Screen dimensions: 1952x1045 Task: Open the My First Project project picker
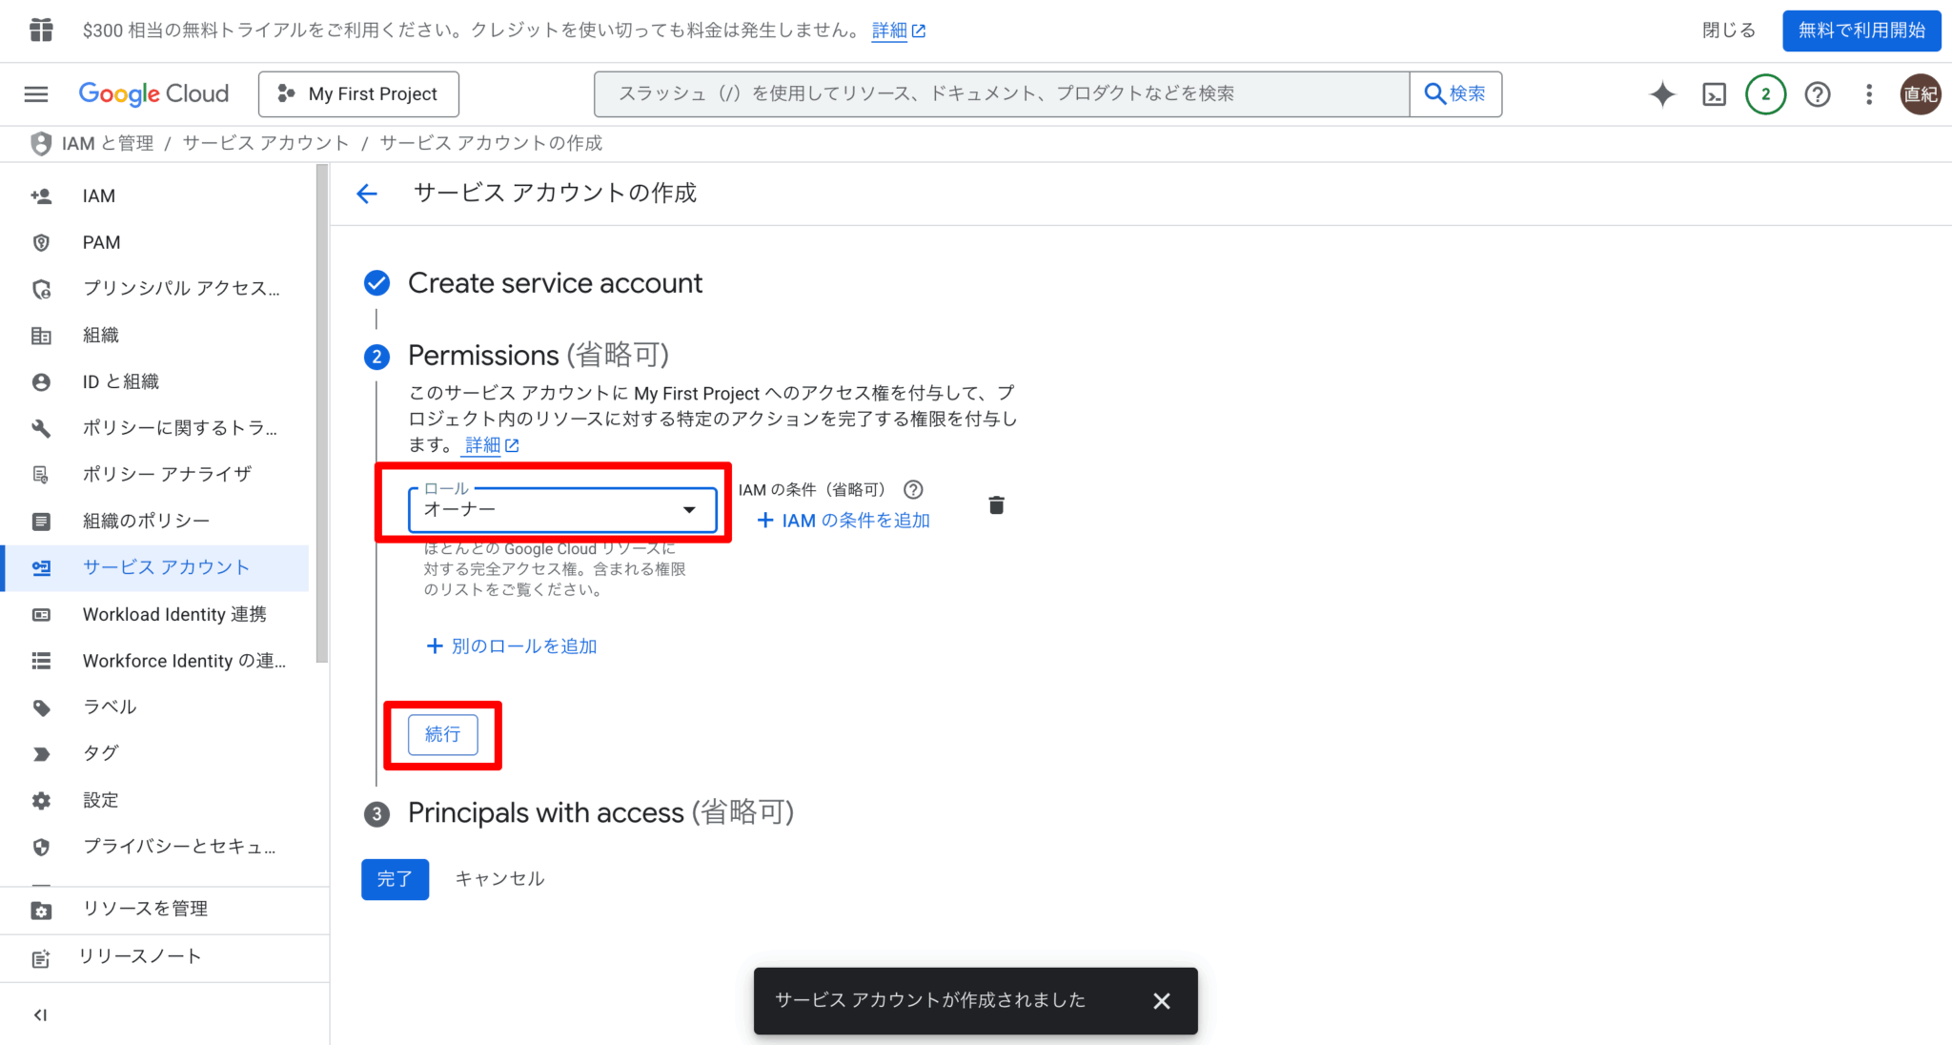pyautogui.click(x=358, y=93)
